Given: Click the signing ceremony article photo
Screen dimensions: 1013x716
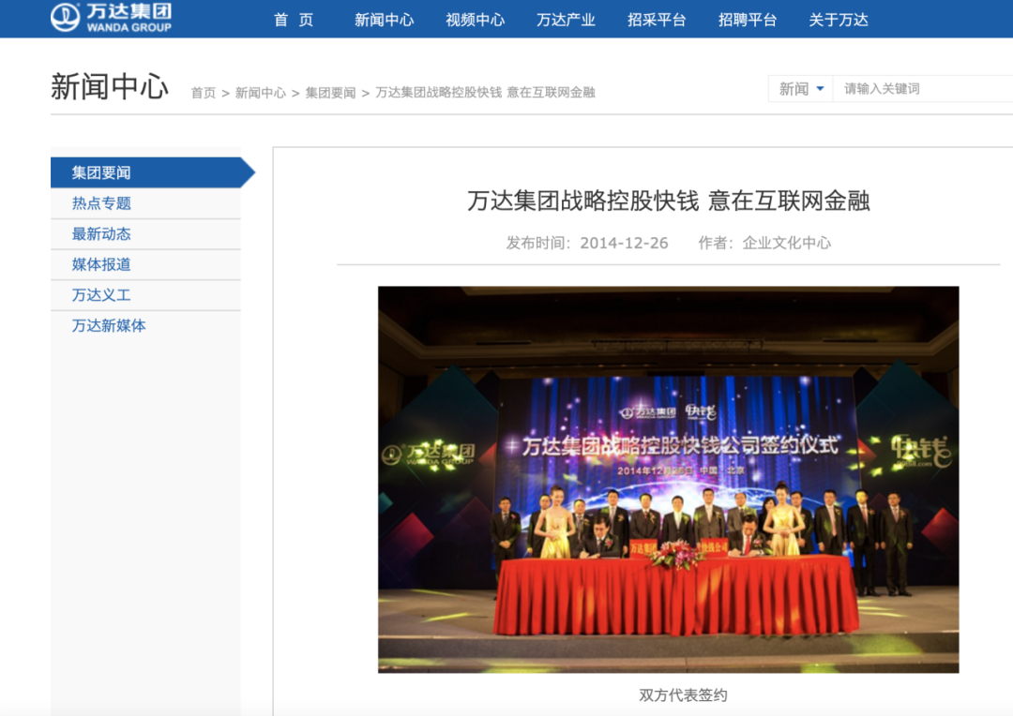Looking at the screenshot, I should tap(668, 479).
